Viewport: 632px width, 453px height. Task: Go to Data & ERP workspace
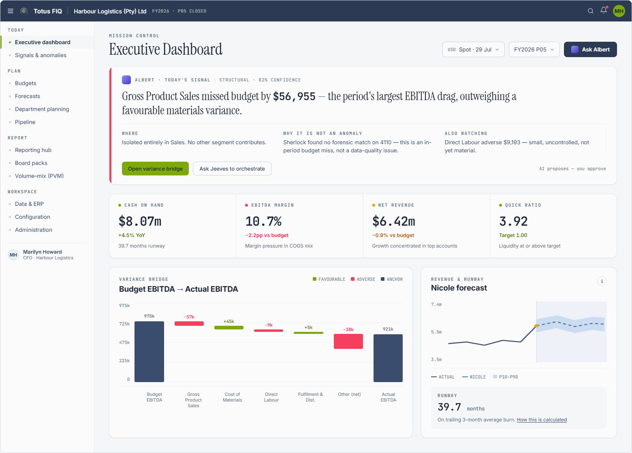[x=47, y=204]
